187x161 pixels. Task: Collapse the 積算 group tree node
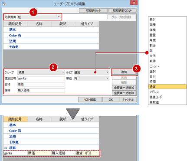coord(6,148)
